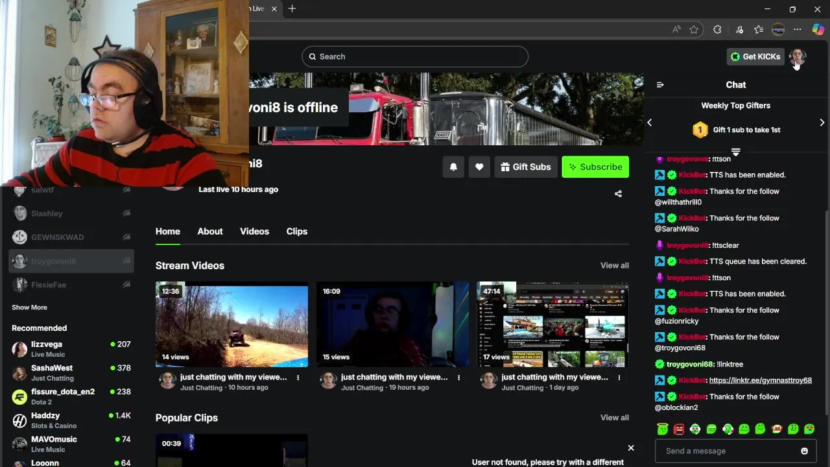The width and height of the screenshot is (830, 467).
Task: View all Popular Clips
Action: pyautogui.click(x=615, y=418)
